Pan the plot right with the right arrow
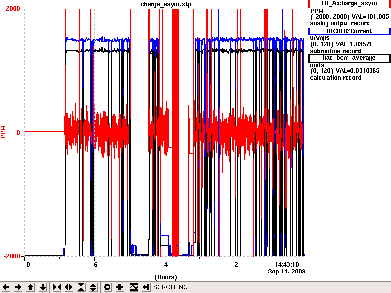 tap(18, 287)
